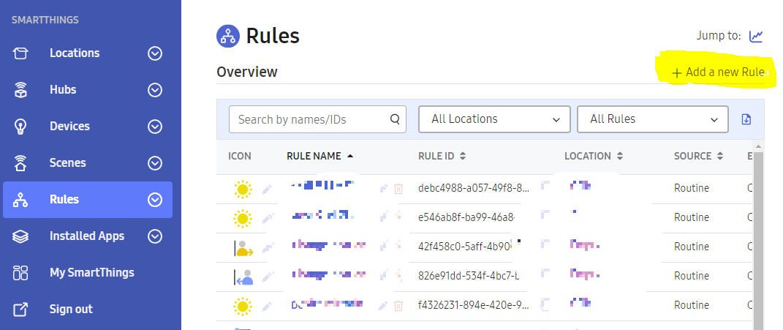Screen dimensions: 783x330
Task: Edit icon pencil for rule debc4988
Action: (x=267, y=189)
